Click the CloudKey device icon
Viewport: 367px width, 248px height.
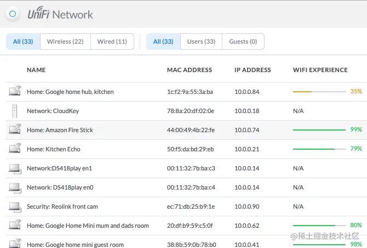tap(14, 111)
